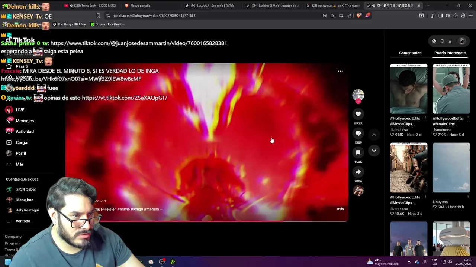Click the #madara hashtag in the caption
The image size is (476, 267).
pos(151,209)
